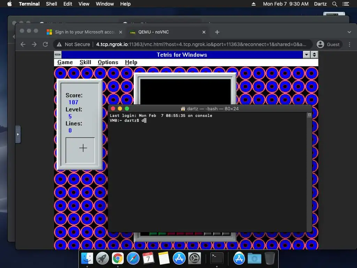Click the Last login text line
This screenshot has height=268, width=357.
point(161,116)
